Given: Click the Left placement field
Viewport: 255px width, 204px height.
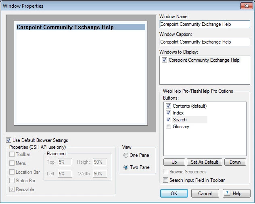Looking at the screenshot, I should pyautogui.click(x=65, y=174).
